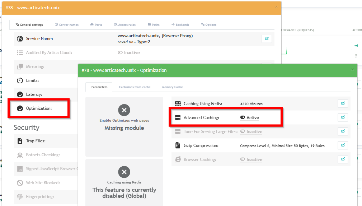Edit the Caching Using Redis setting
The width and height of the screenshot is (362, 206).
pos(343,103)
